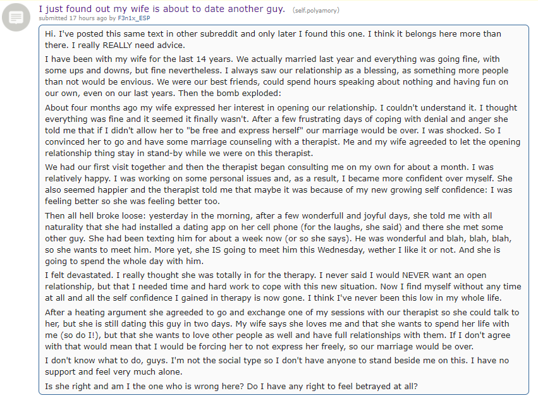The width and height of the screenshot is (538, 398).
Task: Click the paragraph starting 'I felt devastated'
Action: (x=283, y=287)
